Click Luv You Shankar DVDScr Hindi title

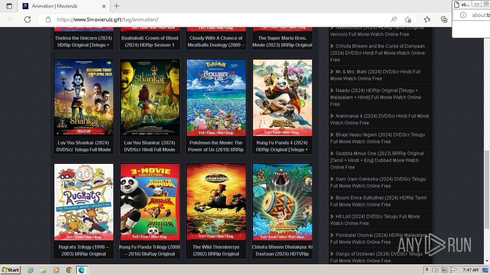coord(150,146)
